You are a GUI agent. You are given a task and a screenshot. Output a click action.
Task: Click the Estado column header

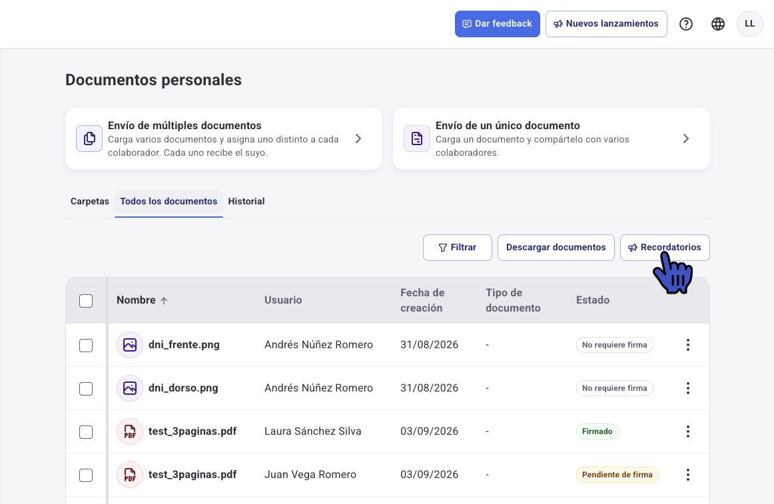pyautogui.click(x=593, y=300)
